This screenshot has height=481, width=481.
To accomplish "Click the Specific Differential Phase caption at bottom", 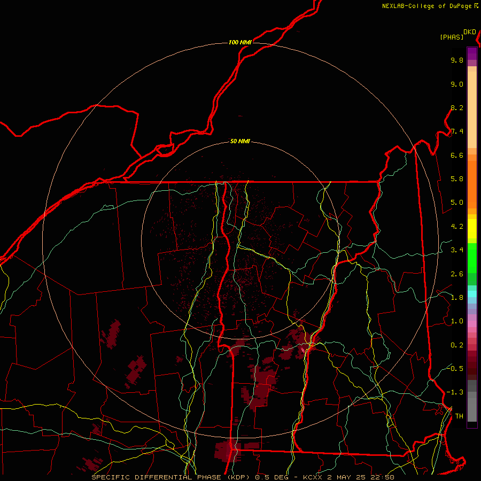I will (243, 477).
